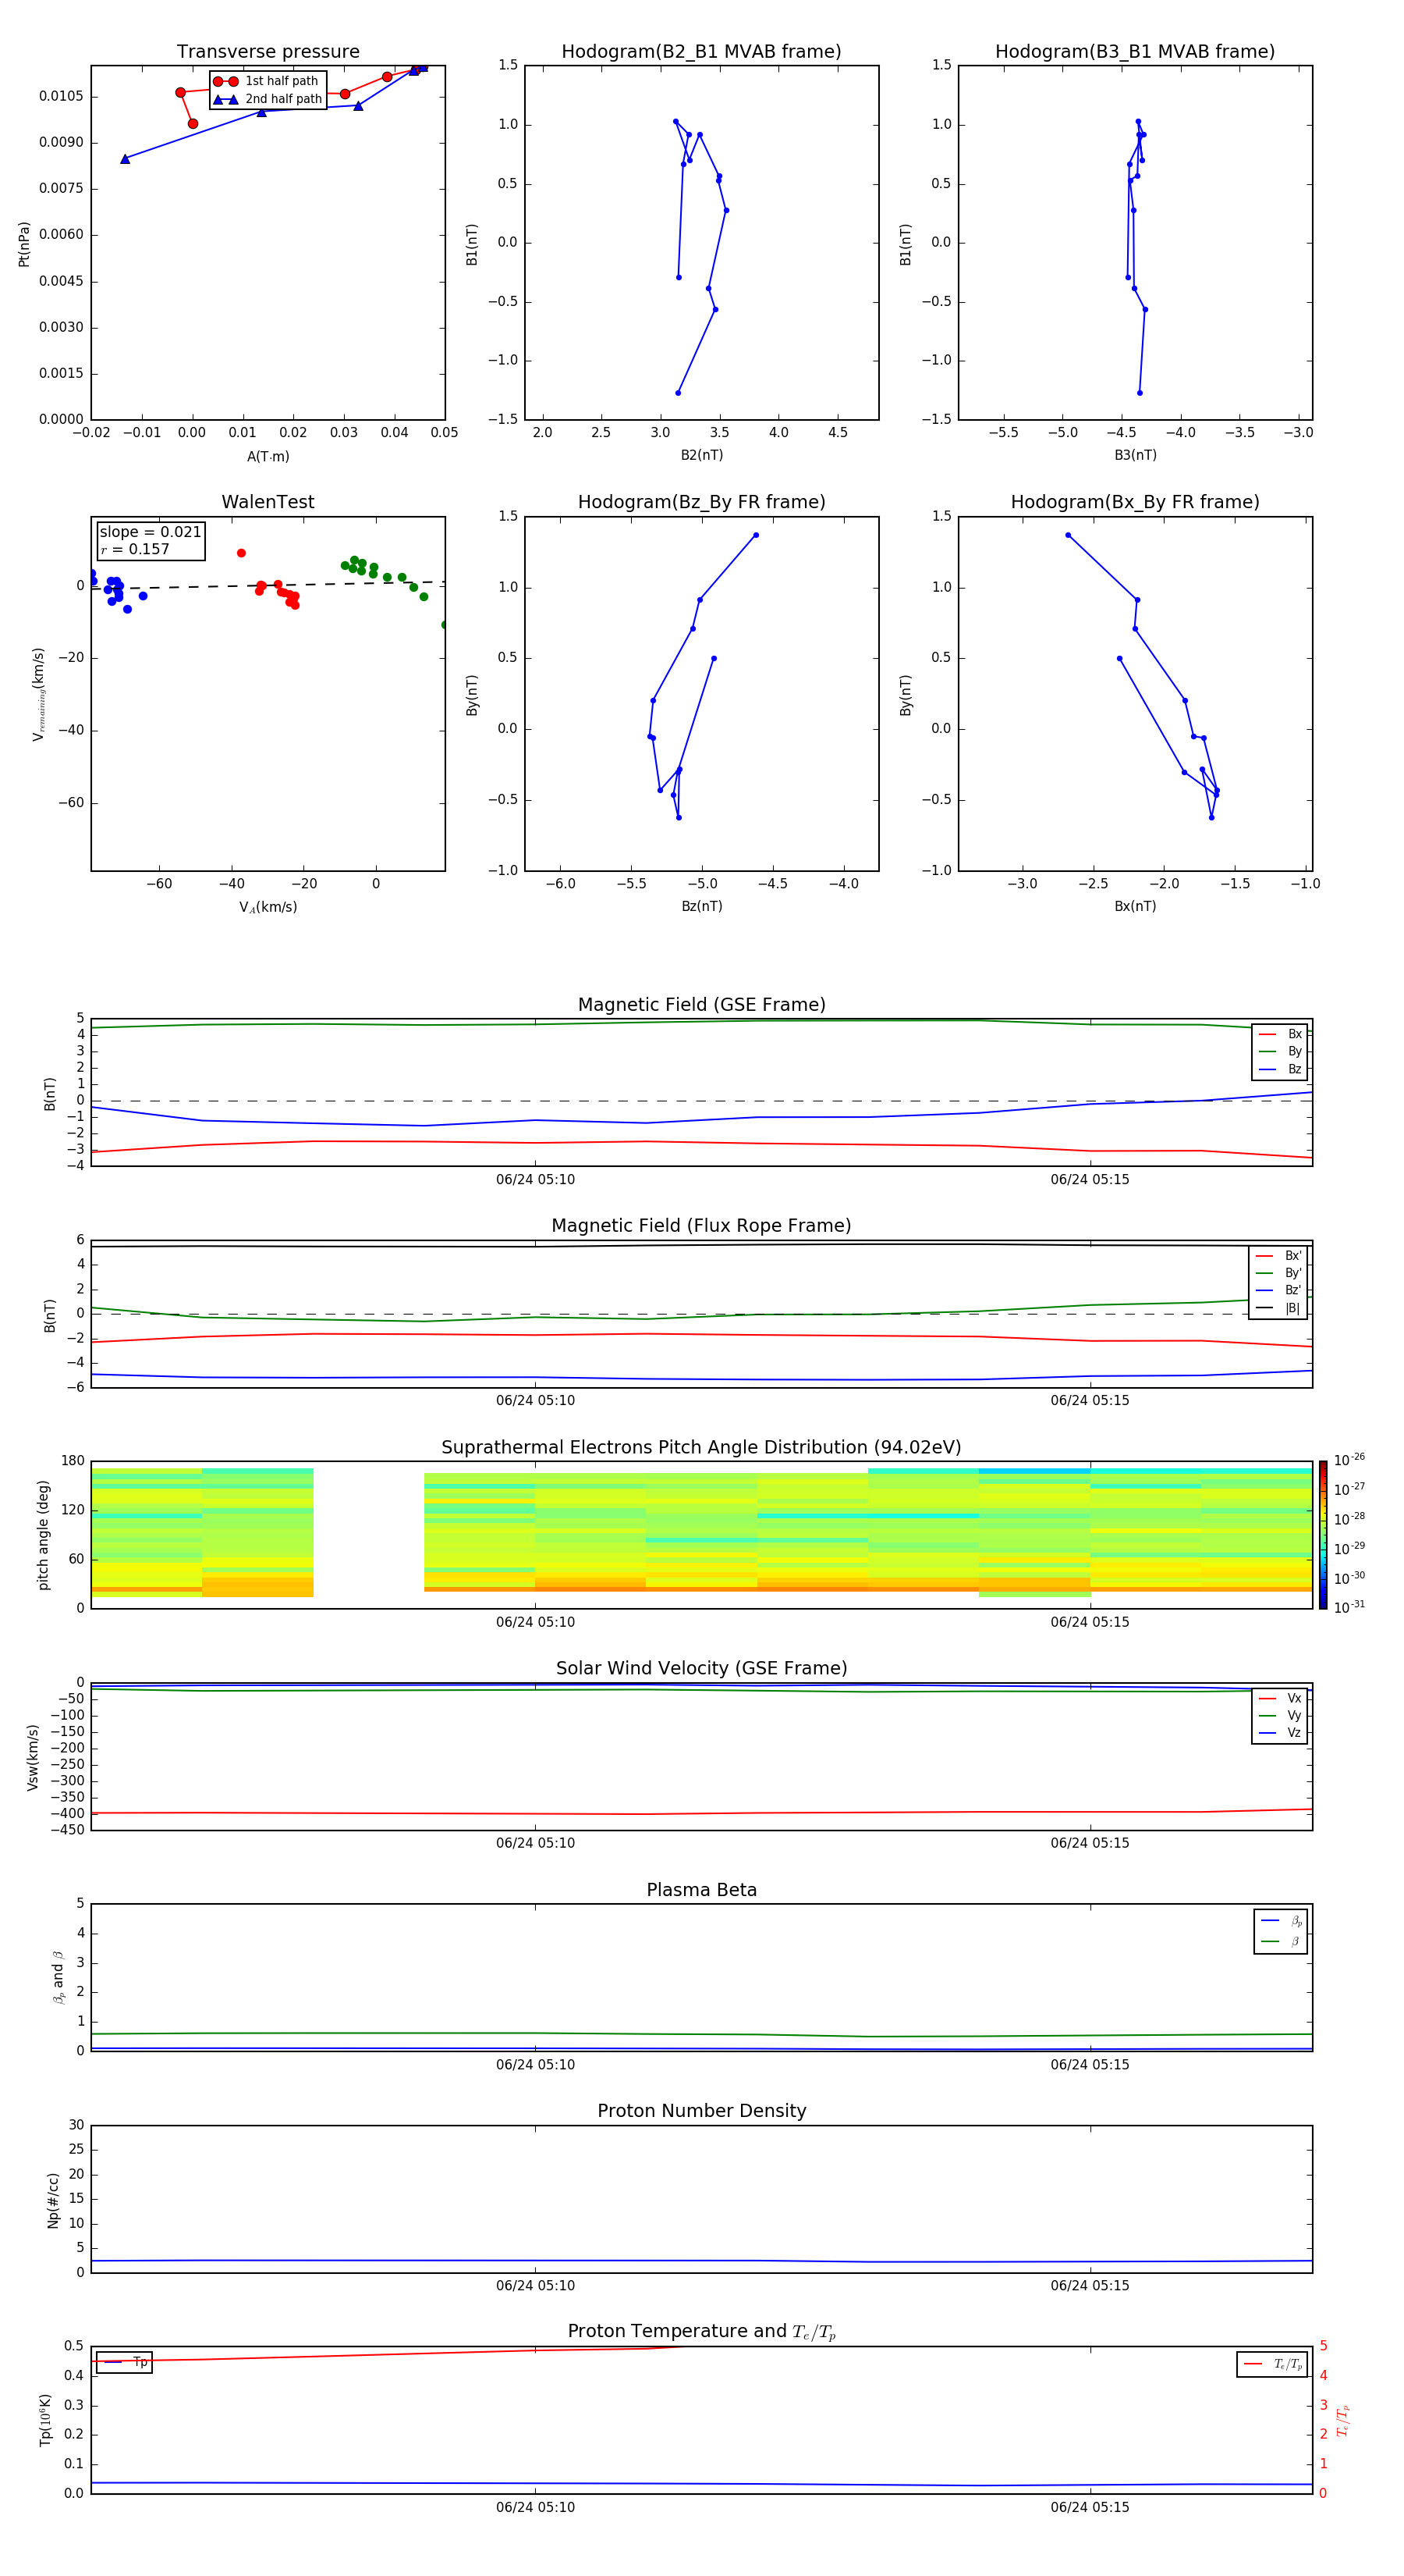Select 'Vx' in the solar wind legend
The width and height of the screenshot is (1404, 2576).
1280,1698
